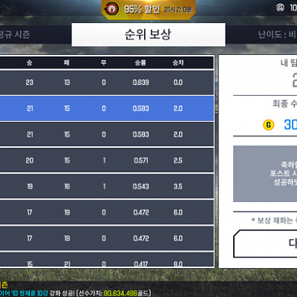Screen dimensions: 297x297
Task: Select the row with 15 wins 21 losses
Action: [x=107, y=260]
